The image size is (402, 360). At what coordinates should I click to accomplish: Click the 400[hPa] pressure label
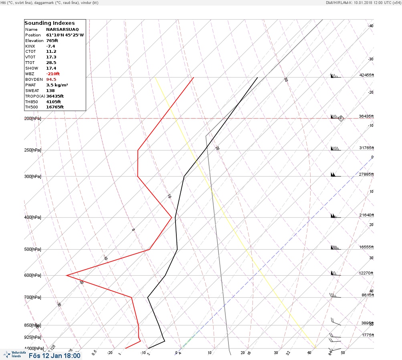(x=32, y=218)
